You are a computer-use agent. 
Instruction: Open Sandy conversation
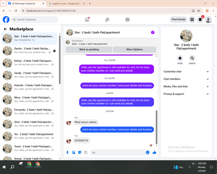coord(29,75)
